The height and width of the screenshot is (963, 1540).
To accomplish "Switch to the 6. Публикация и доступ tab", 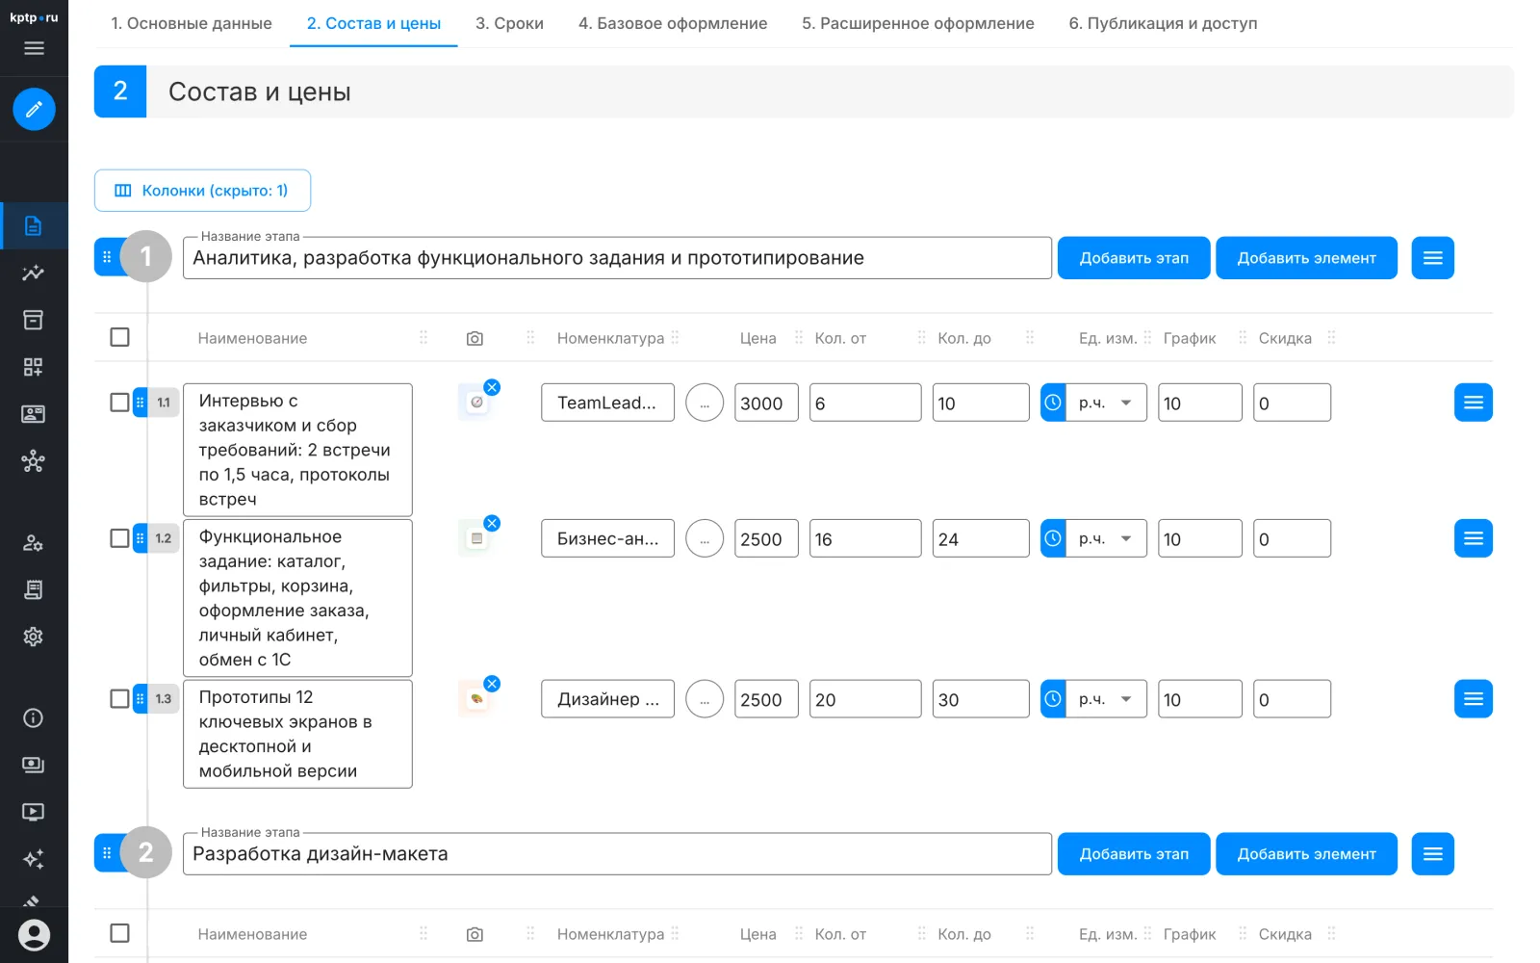I will [1163, 23].
